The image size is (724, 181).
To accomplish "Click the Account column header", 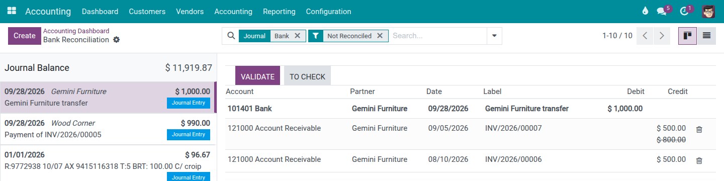I will coord(240,92).
